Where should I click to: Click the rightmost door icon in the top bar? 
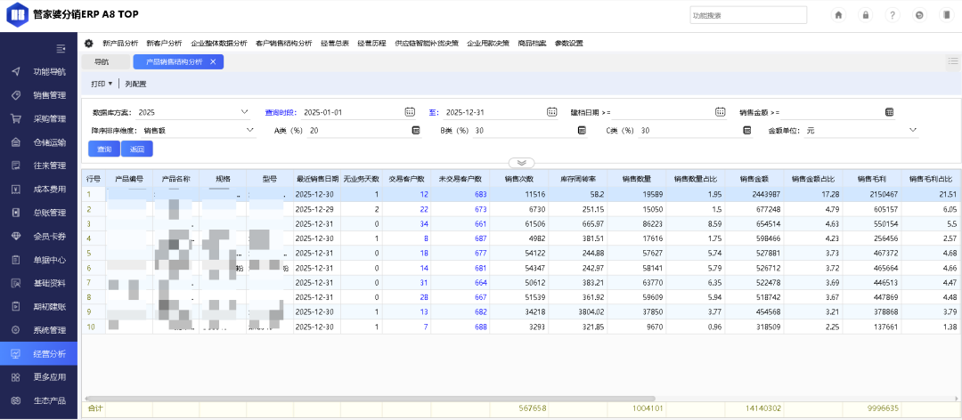(x=946, y=15)
